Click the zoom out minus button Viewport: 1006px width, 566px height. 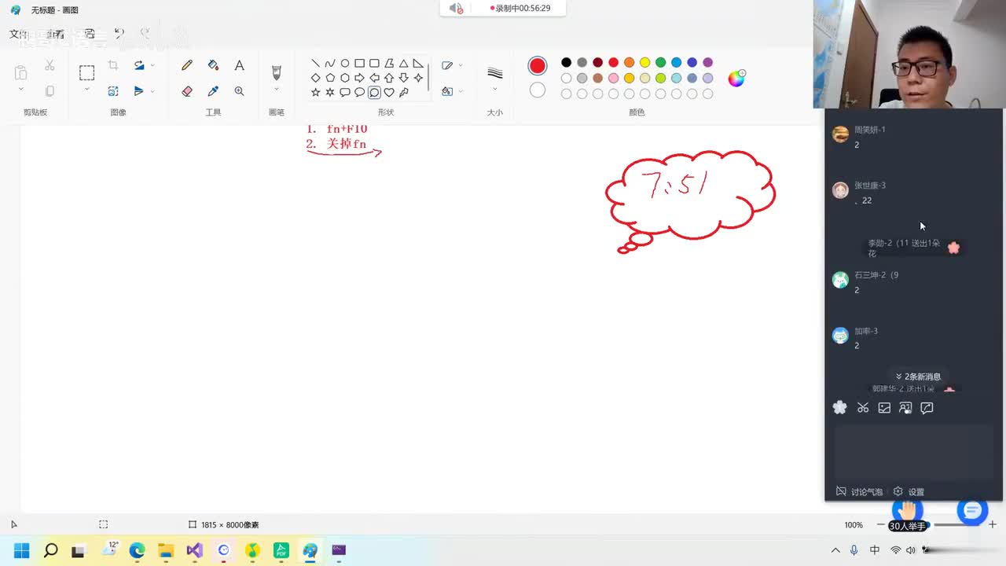(x=880, y=524)
